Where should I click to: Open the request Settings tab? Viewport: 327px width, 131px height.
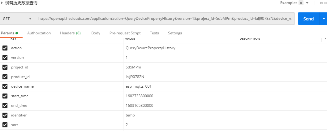[175, 33]
